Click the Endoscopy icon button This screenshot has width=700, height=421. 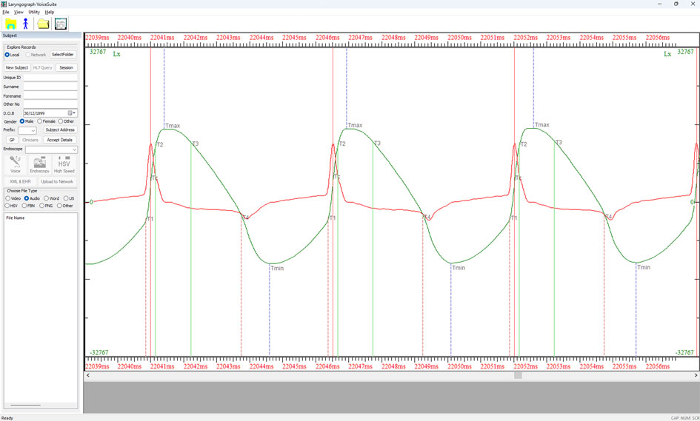(40, 164)
